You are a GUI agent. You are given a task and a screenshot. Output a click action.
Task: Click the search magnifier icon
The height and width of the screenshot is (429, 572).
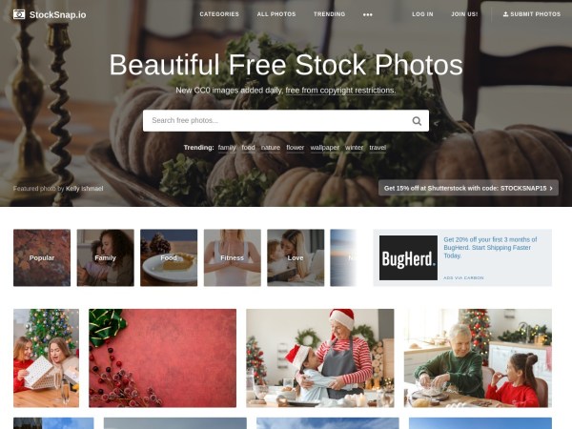[417, 121]
